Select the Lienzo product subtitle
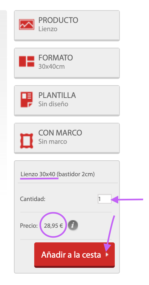Image resolution: width=149 pixels, height=285 pixels. [48, 29]
